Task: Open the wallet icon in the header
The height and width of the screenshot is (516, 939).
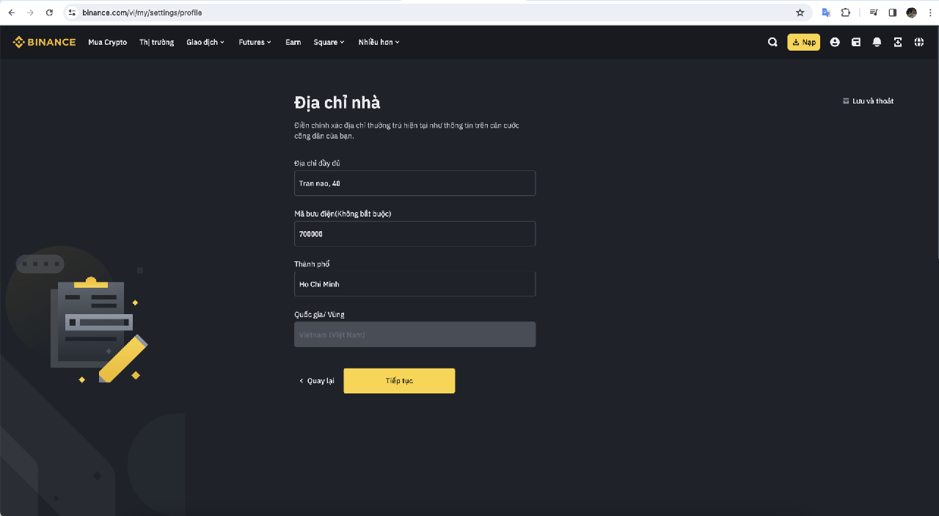Action: [855, 43]
